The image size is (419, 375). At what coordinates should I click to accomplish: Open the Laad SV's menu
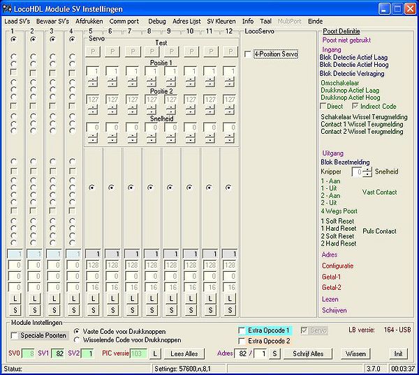click(x=17, y=22)
